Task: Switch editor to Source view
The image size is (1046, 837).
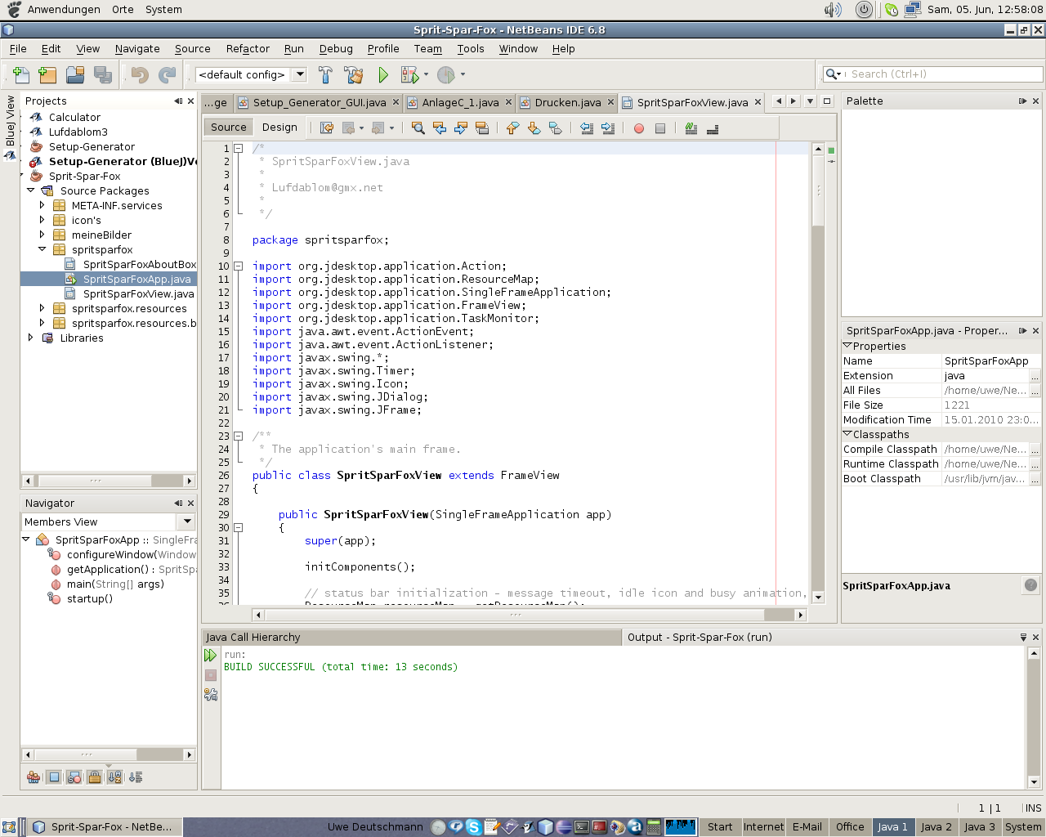Action: click(229, 128)
